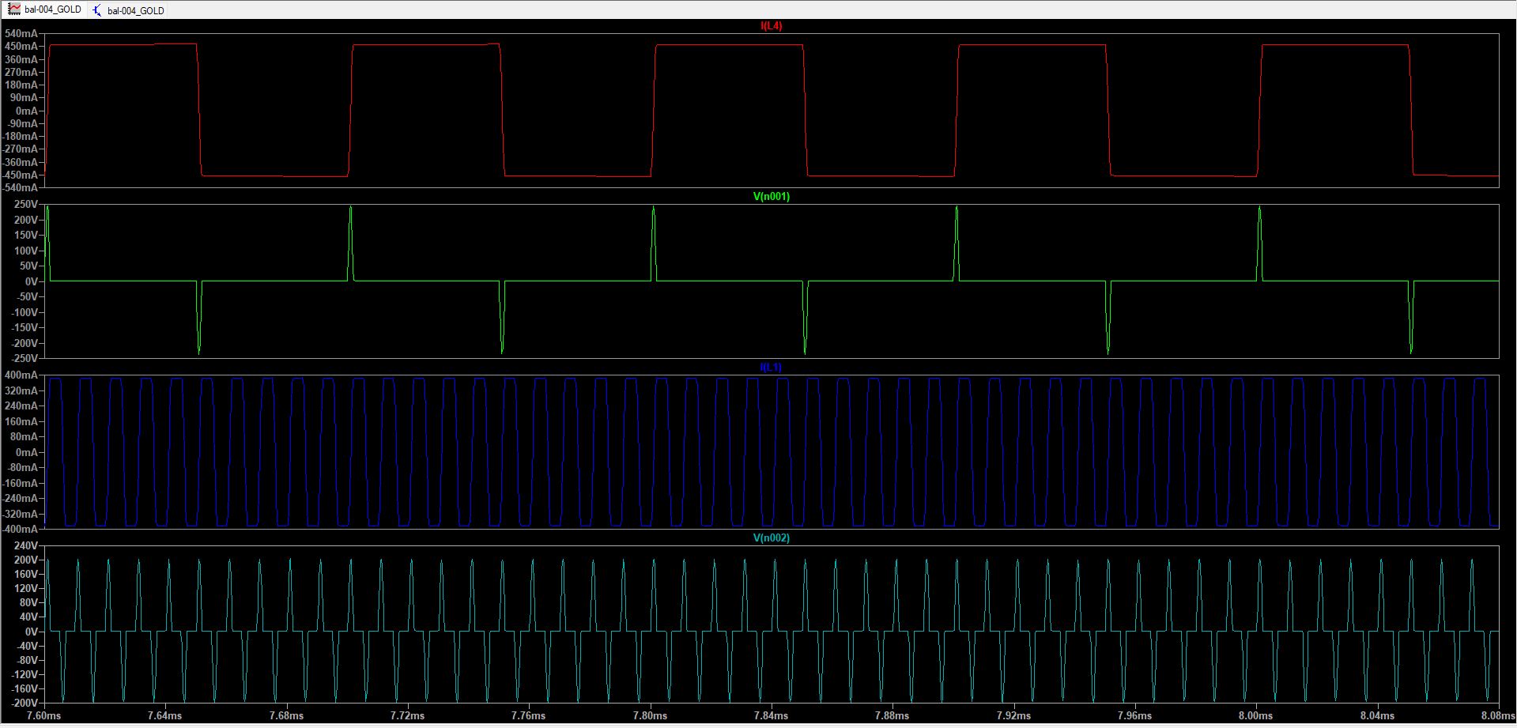Viewport: 1517px width, 728px height.
Task: Click the 400mA label on the I(L1) axis
Action: tap(21, 375)
